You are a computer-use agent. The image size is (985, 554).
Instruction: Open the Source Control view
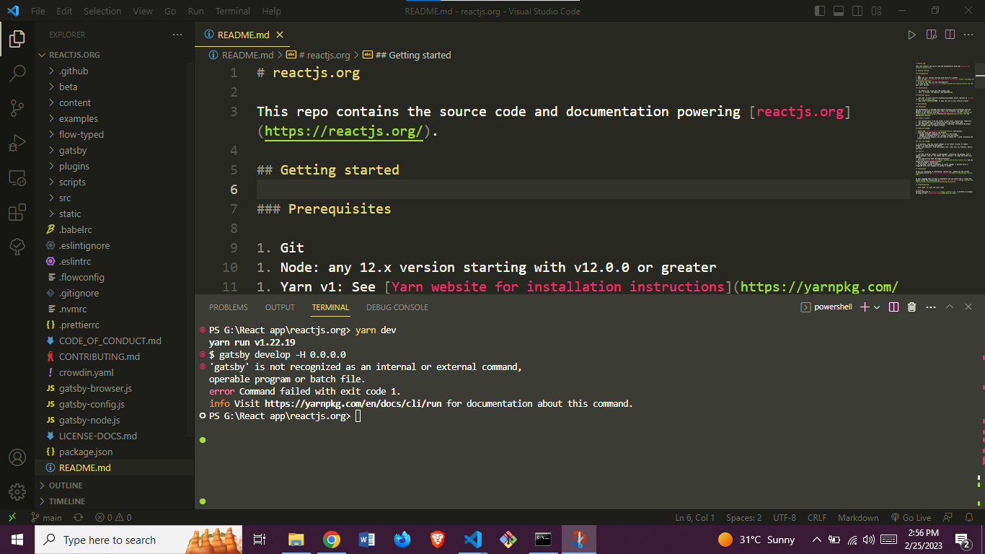click(x=17, y=108)
